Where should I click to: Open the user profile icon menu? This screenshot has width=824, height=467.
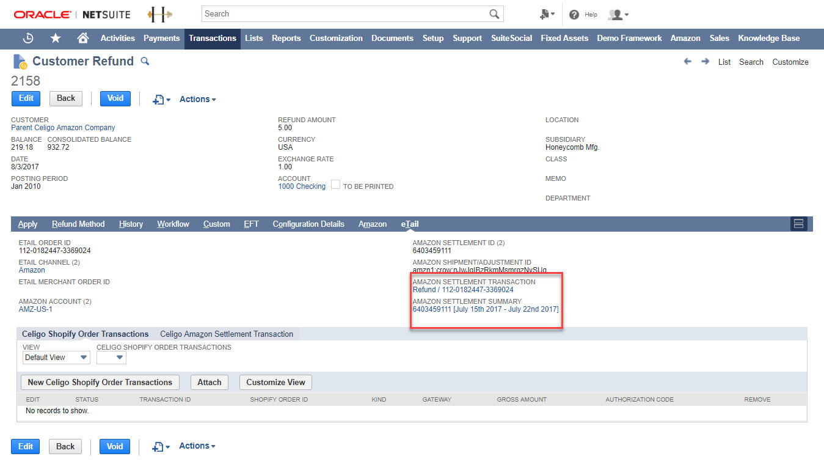point(618,15)
